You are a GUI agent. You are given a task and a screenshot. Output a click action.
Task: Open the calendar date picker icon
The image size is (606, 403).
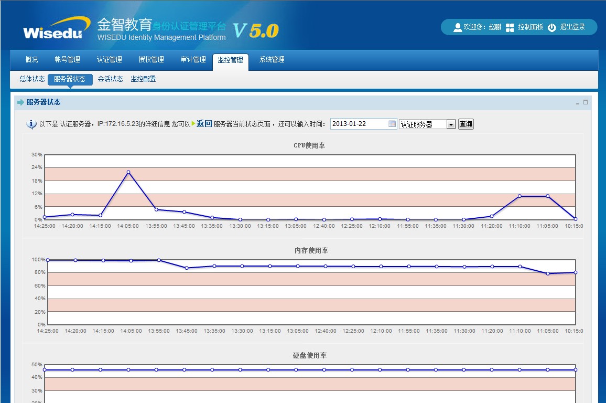(392, 124)
